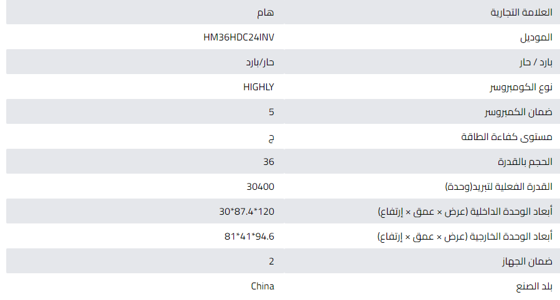Viewport: 560px width, 300px height.
Task: Select the capacity size value 36
Action: pos(268,162)
